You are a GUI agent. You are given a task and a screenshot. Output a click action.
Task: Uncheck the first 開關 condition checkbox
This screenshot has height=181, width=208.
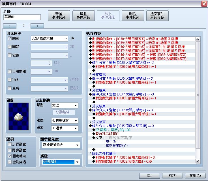click(10, 38)
